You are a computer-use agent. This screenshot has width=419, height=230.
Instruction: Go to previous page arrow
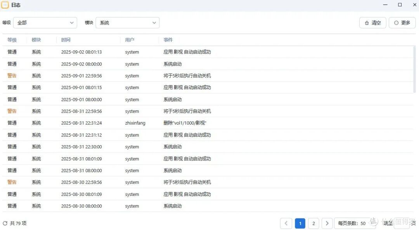(286, 223)
